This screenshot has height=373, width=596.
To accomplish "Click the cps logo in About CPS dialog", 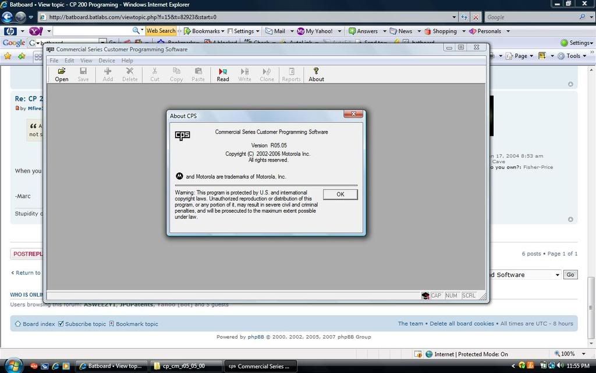I will pos(182,135).
